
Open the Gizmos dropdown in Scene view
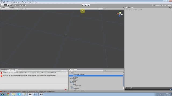(x=100, y=9)
